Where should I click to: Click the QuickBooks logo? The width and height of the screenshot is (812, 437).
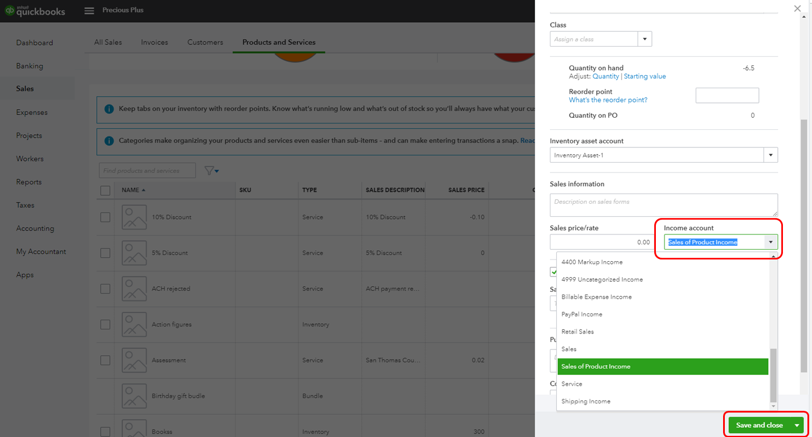pos(35,10)
